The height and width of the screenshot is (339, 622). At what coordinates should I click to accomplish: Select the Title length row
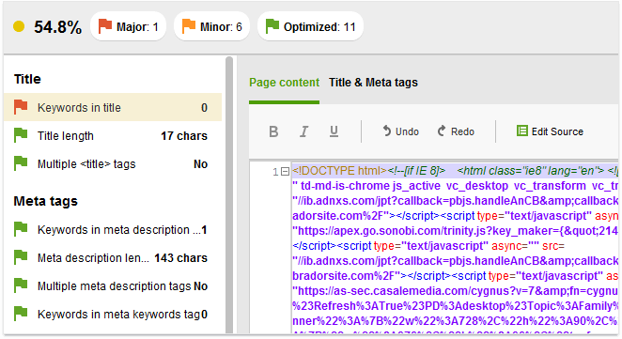(x=113, y=135)
